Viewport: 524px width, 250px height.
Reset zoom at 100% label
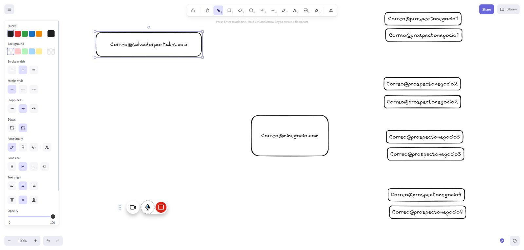[22, 241]
